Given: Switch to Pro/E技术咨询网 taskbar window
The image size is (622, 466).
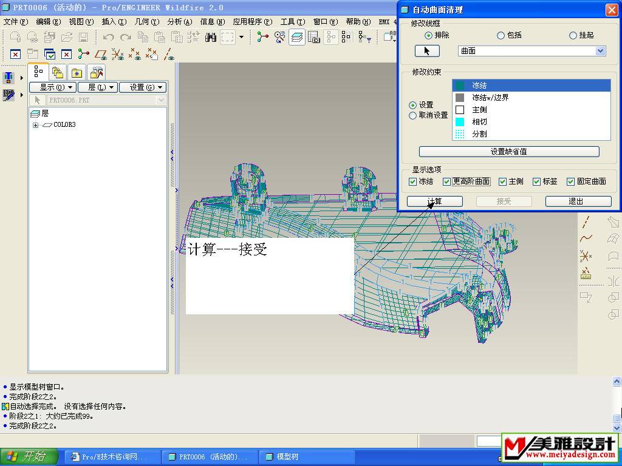Looking at the screenshot, I should click(113, 457).
